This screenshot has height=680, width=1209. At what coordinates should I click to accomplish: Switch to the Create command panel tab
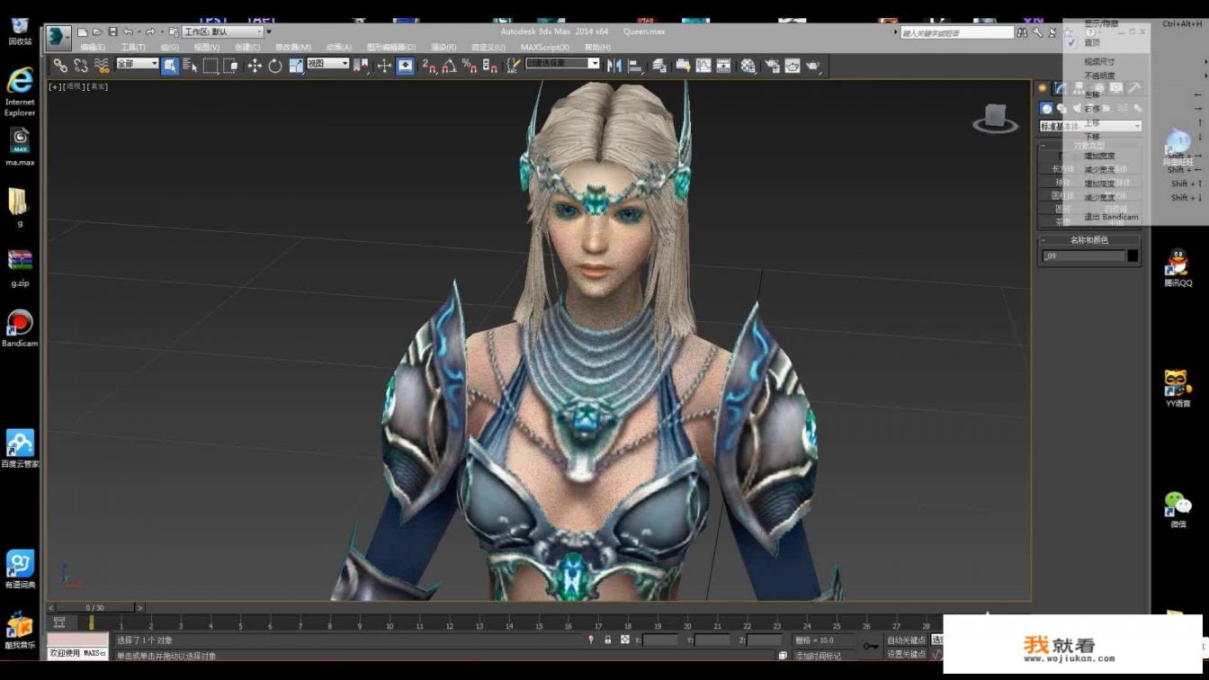pos(1043,88)
